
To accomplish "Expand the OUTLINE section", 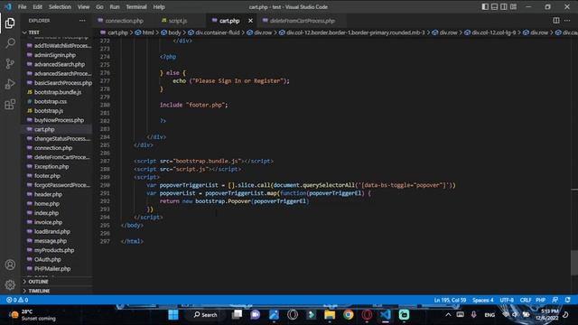I will 38,282.
